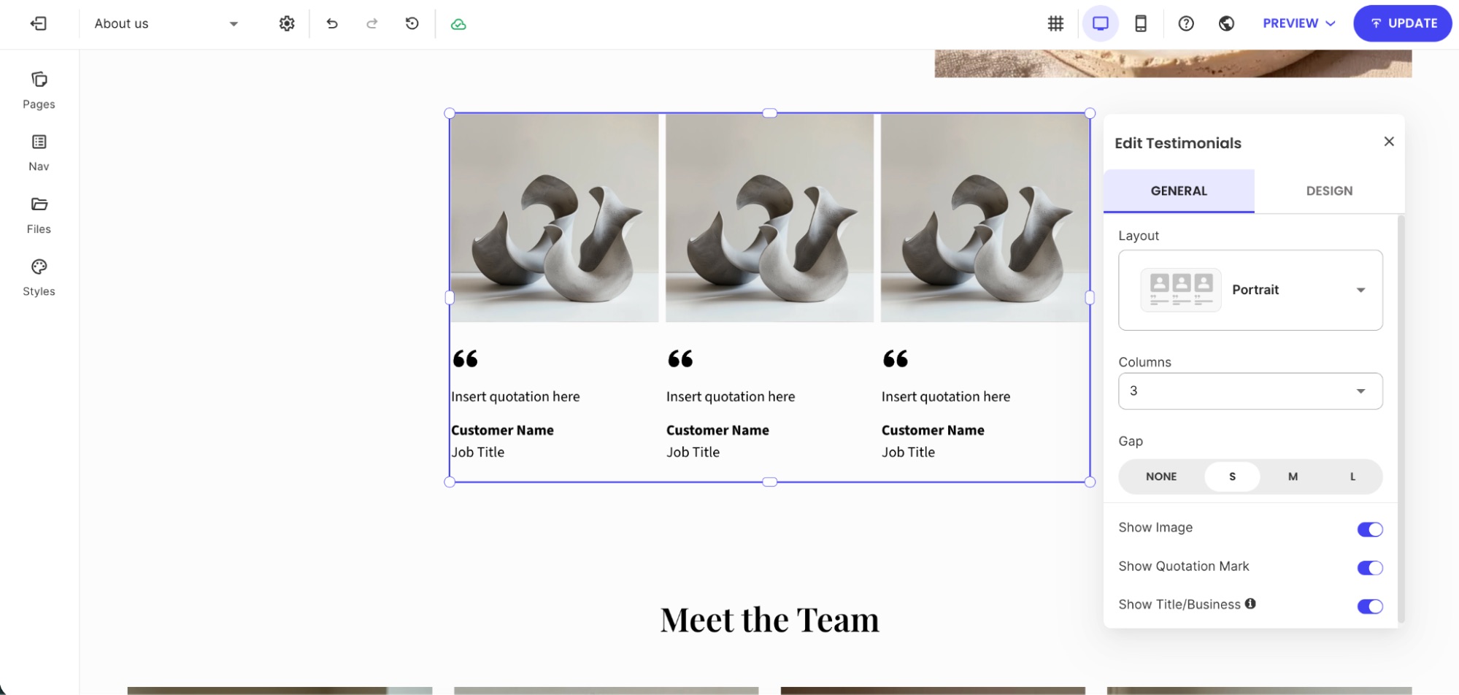
Task: Click the third 'Insert quotation here' text
Action: click(946, 396)
